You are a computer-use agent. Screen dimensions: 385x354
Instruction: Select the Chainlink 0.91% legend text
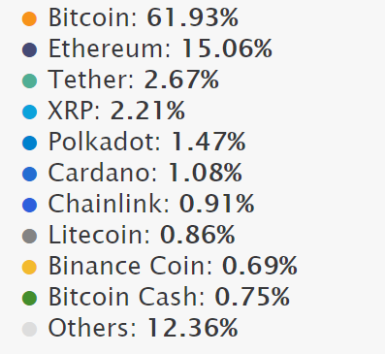(151, 204)
